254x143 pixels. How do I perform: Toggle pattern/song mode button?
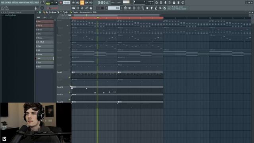coord(48,3)
